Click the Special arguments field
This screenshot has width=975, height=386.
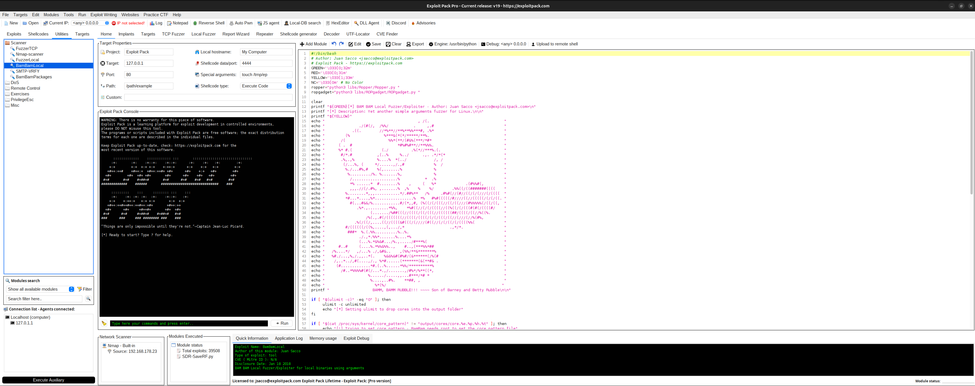pos(266,75)
